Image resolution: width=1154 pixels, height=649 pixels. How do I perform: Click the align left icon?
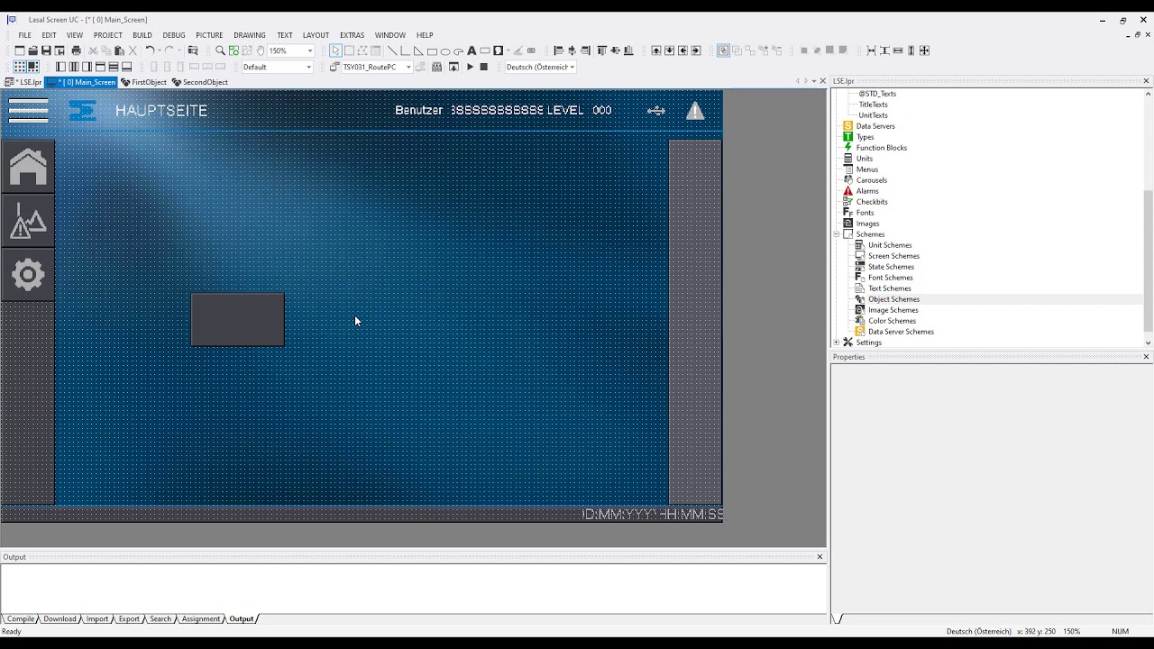pyautogui.click(x=558, y=50)
